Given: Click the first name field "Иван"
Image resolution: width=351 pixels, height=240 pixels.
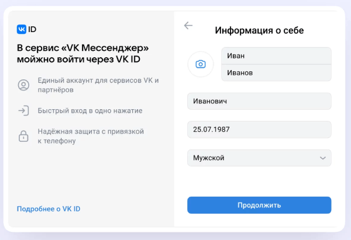Looking at the screenshot, I should [276, 55].
